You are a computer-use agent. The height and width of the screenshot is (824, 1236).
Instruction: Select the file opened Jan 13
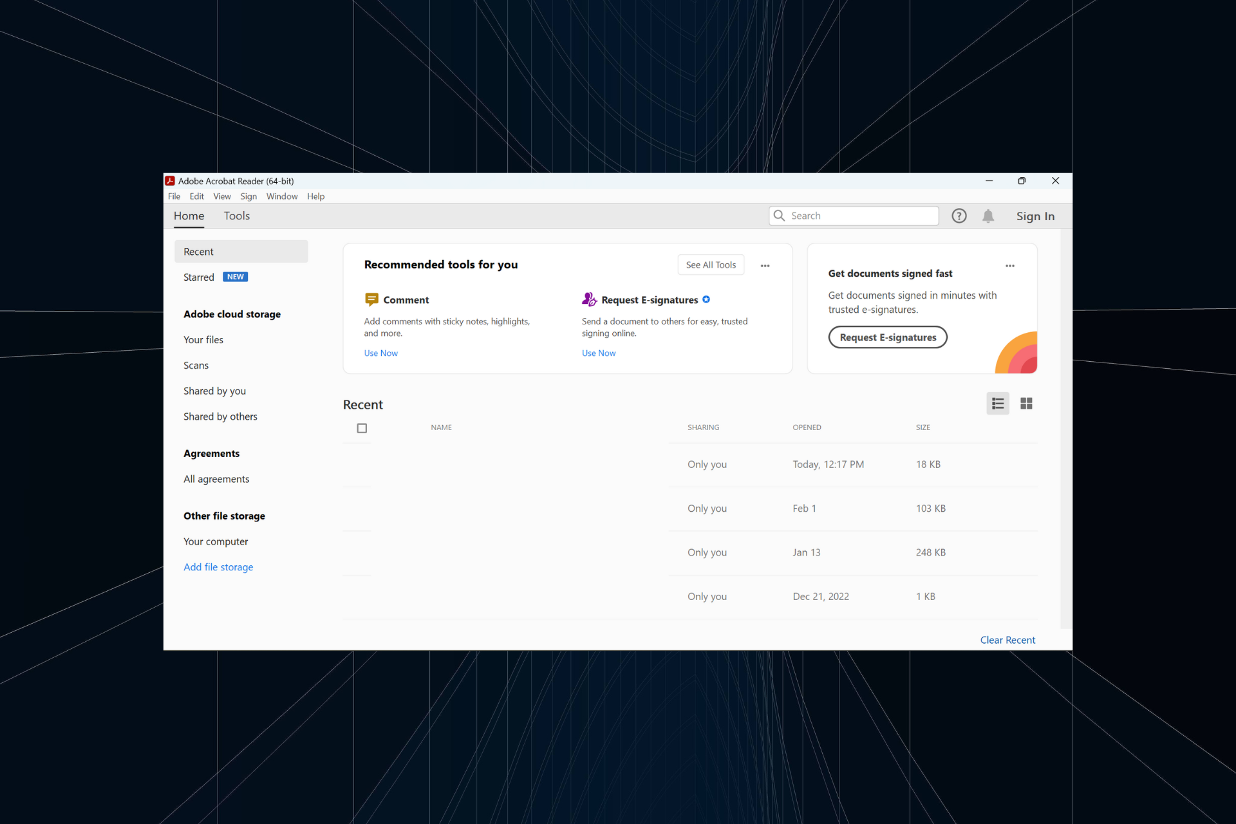click(x=690, y=553)
